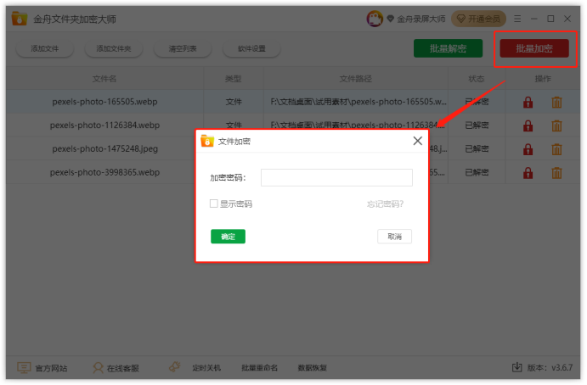Open the hamburger menu in title bar

[517, 19]
